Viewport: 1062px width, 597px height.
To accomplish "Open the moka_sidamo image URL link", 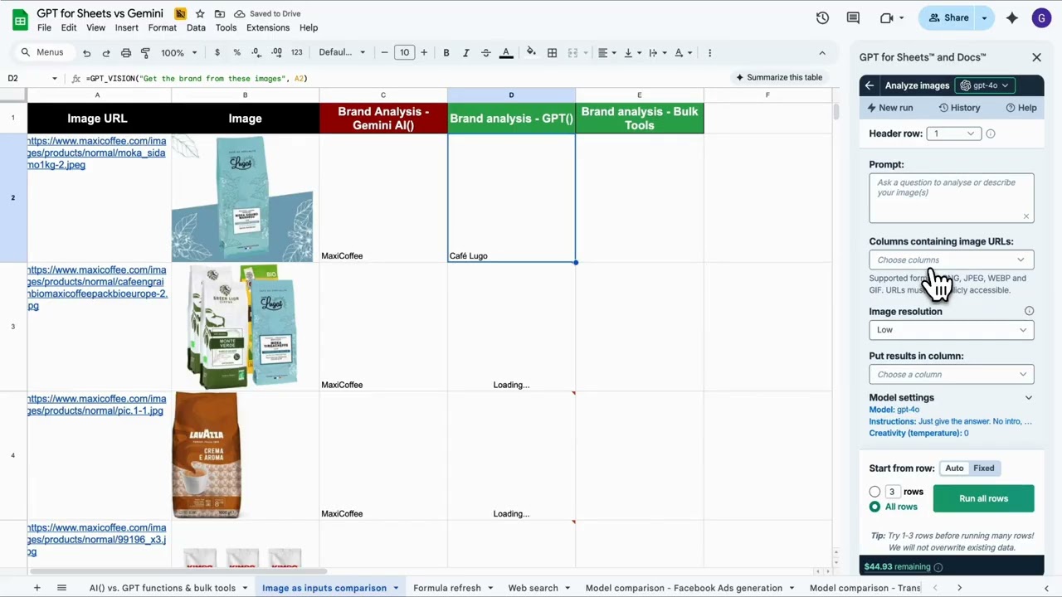I will click(x=96, y=153).
